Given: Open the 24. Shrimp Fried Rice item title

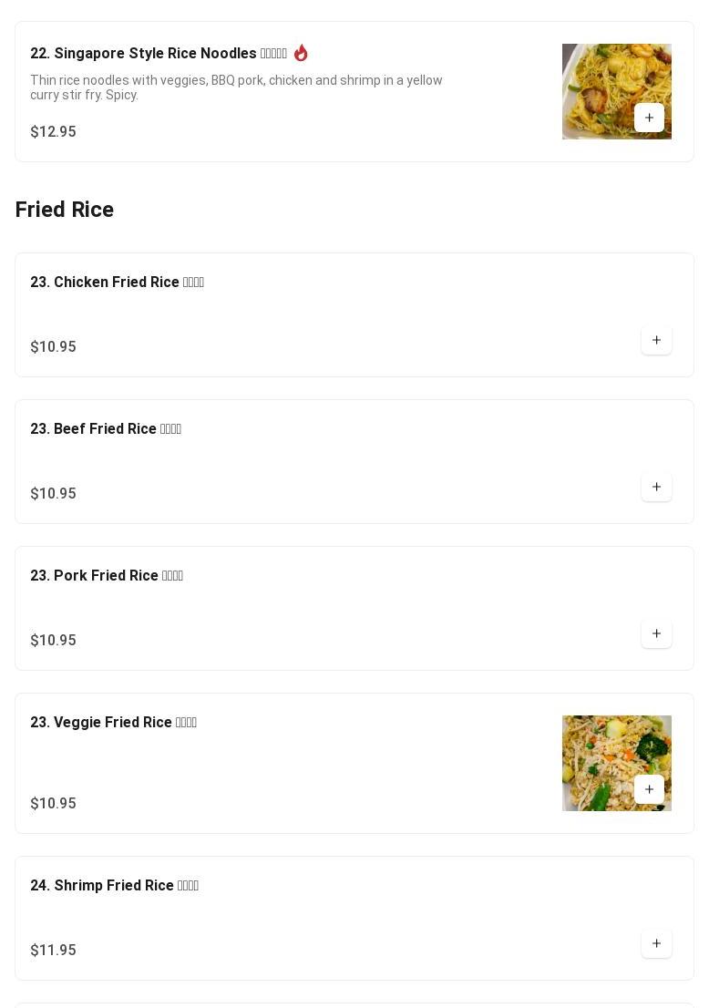Looking at the screenshot, I should coord(114,886).
